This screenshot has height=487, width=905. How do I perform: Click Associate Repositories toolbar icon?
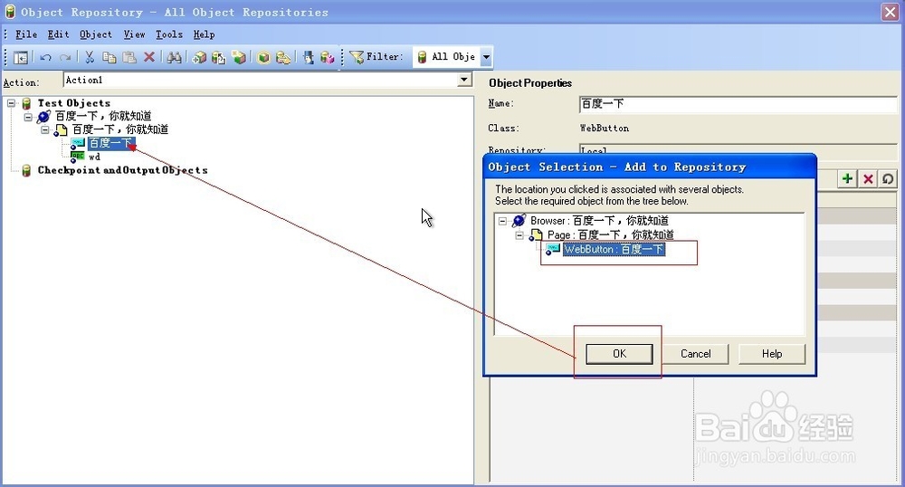(328, 56)
